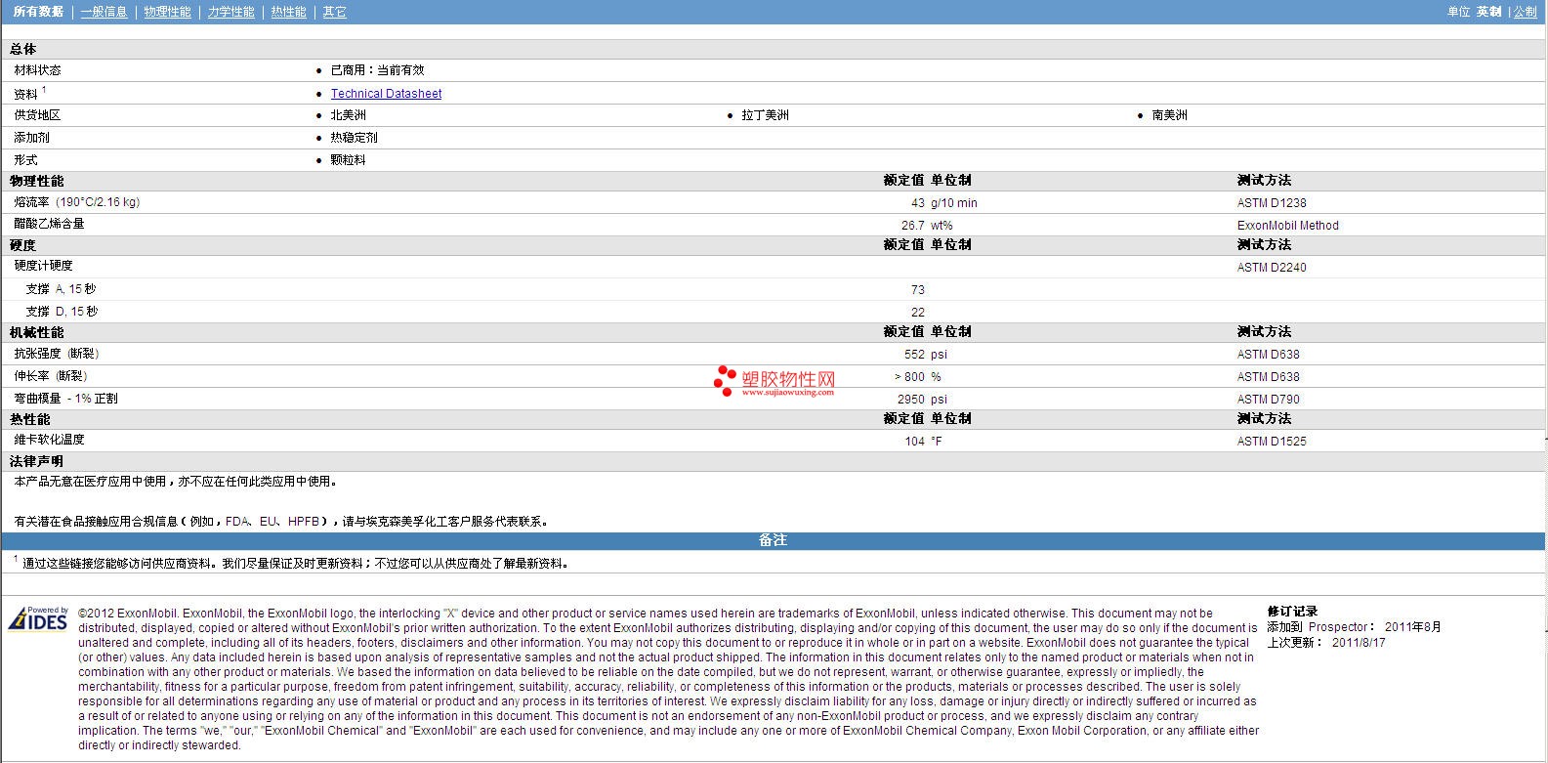Click the 北美洲 region entry
This screenshot has width=1548, height=763.
point(349,115)
